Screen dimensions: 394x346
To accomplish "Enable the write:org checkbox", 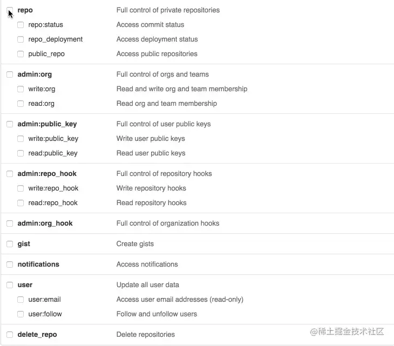I will (21, 89).
